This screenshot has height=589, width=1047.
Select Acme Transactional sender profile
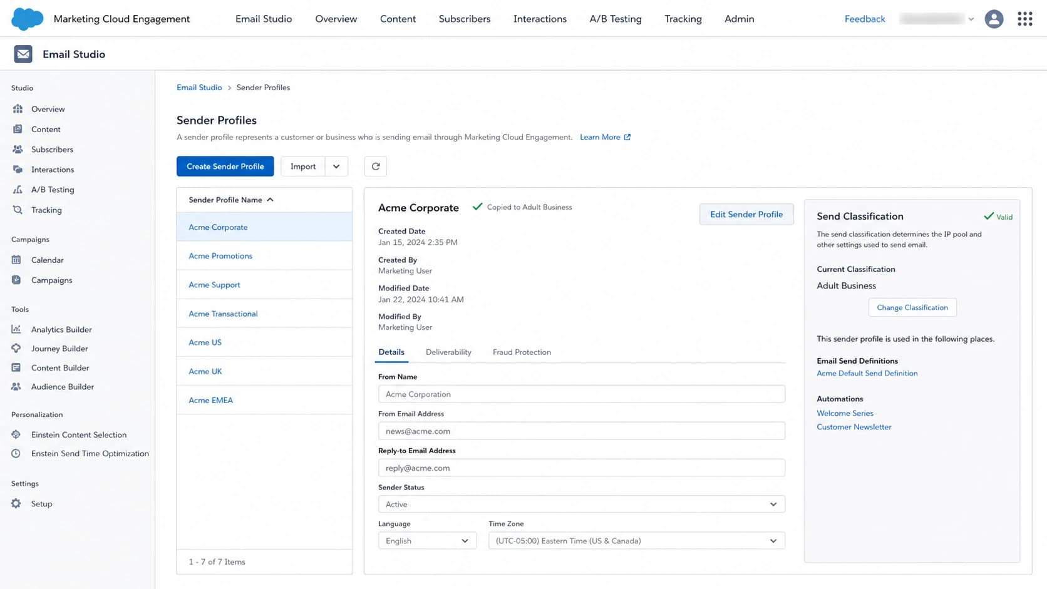tap(264, 314)
